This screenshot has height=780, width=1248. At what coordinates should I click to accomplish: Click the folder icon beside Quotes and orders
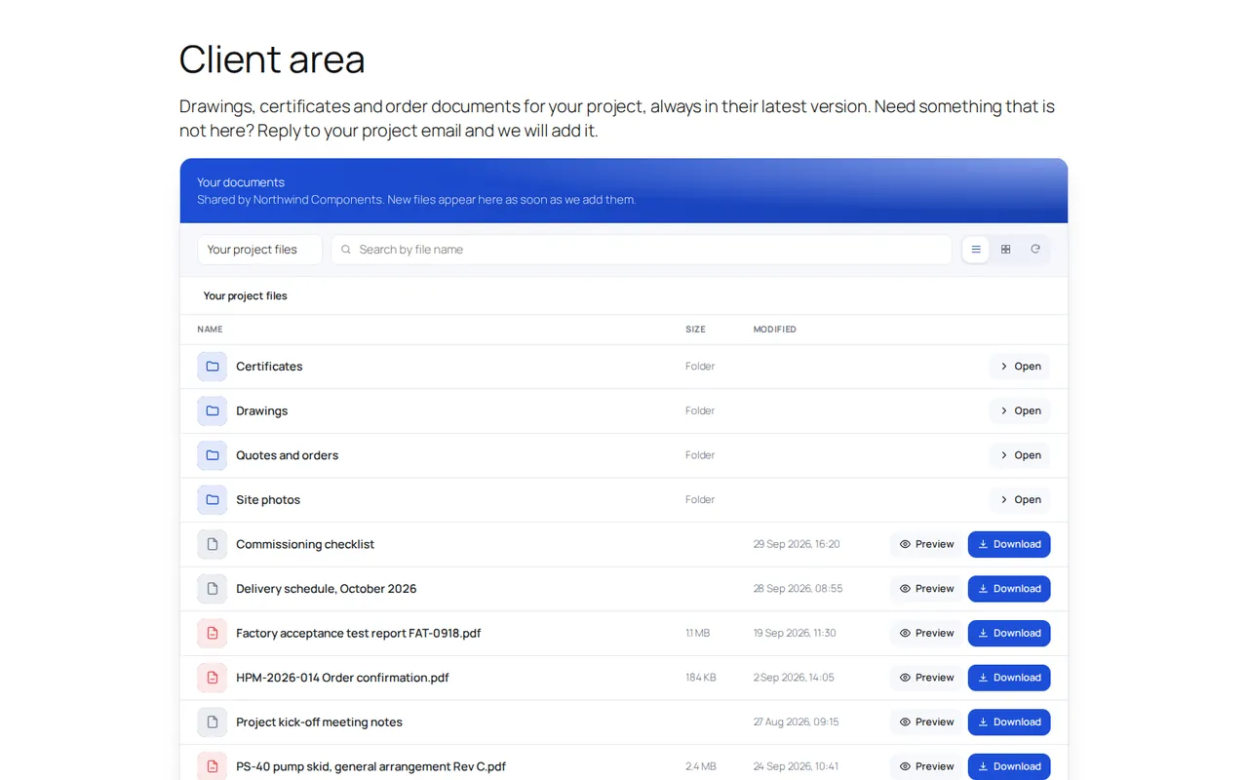point(213,455)
